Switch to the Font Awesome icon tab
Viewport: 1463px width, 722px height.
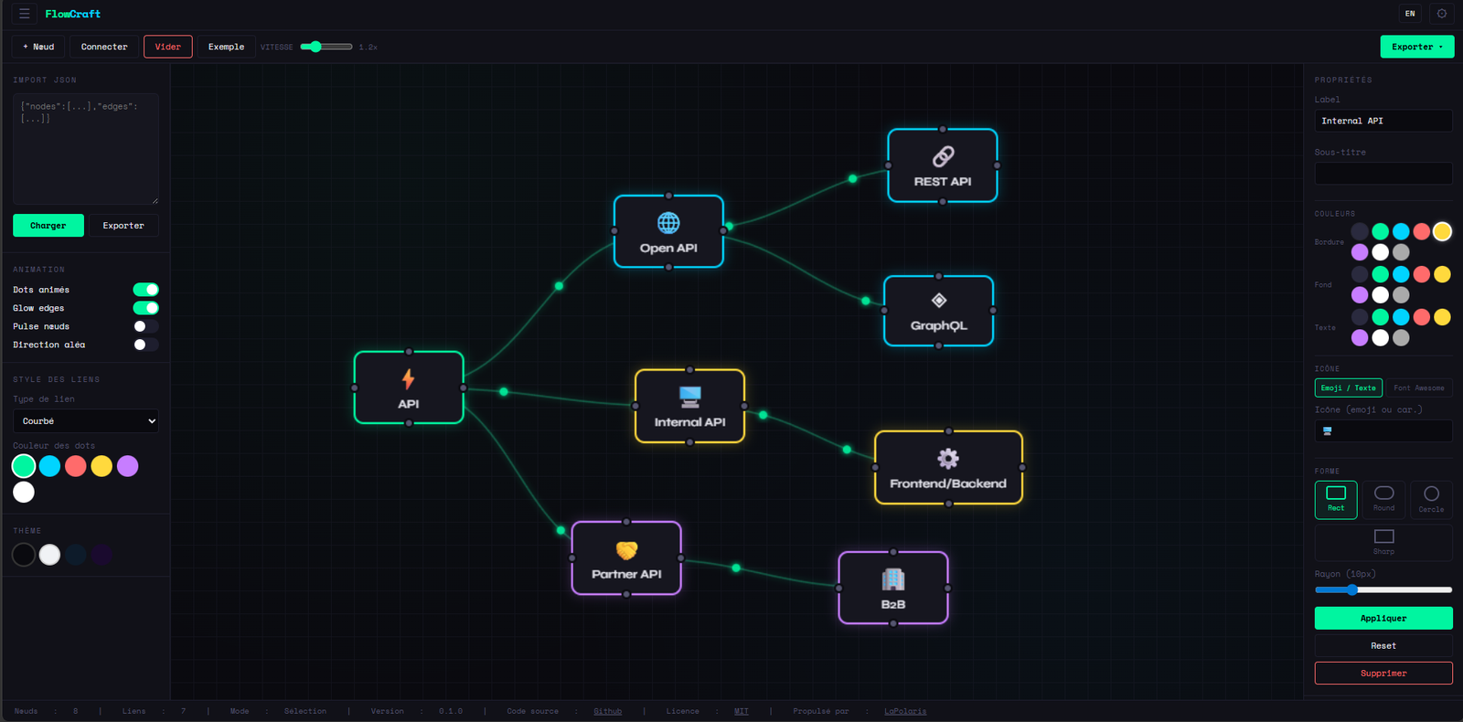pos(1418,388)
